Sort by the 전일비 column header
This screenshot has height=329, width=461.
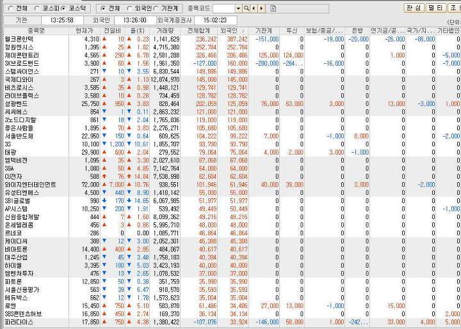coord(112,31)
